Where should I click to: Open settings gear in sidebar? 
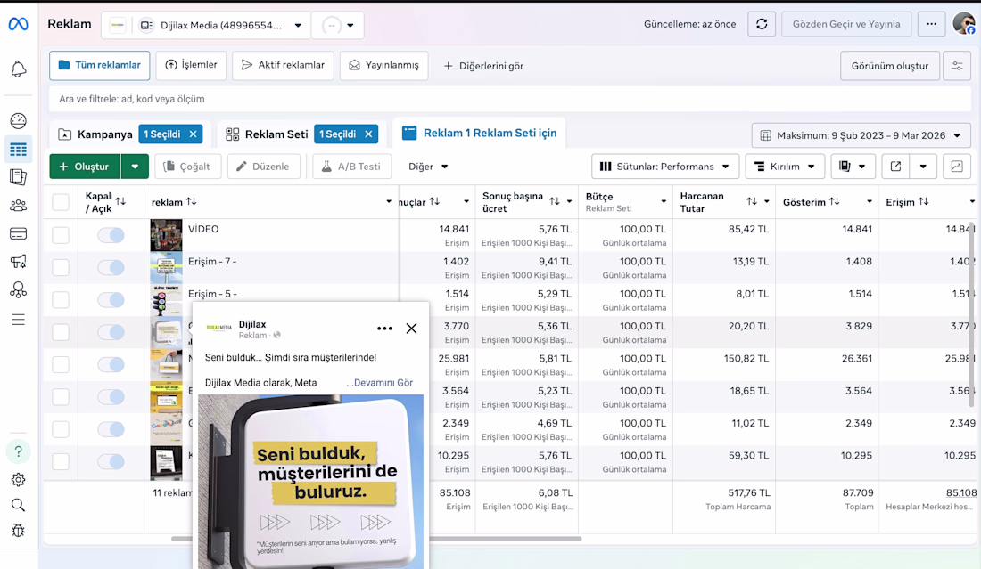point(18,480)
